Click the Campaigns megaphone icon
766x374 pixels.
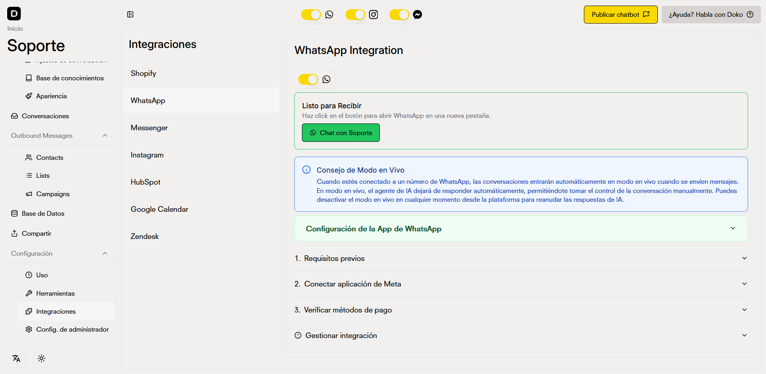tap(29, 194)
